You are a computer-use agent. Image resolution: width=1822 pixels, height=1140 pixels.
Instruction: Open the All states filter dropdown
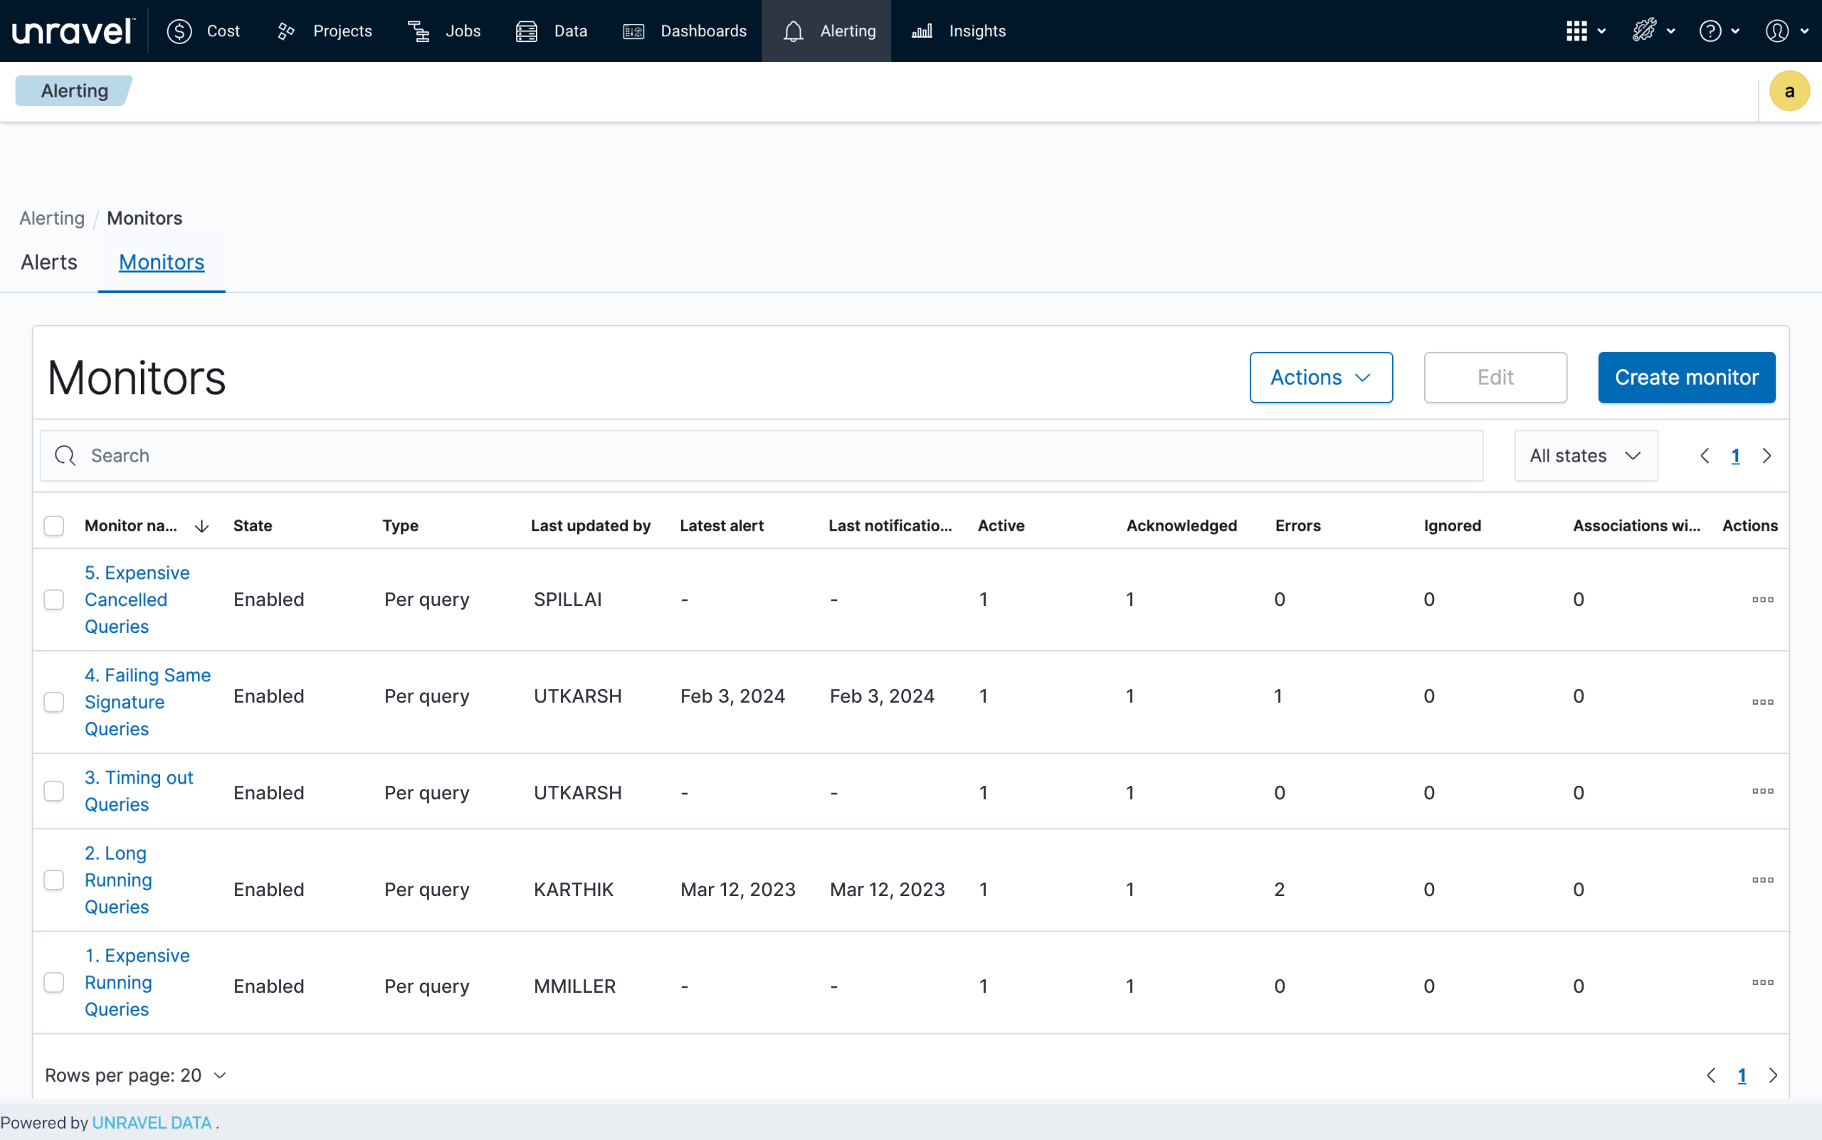pos(1585,455)
